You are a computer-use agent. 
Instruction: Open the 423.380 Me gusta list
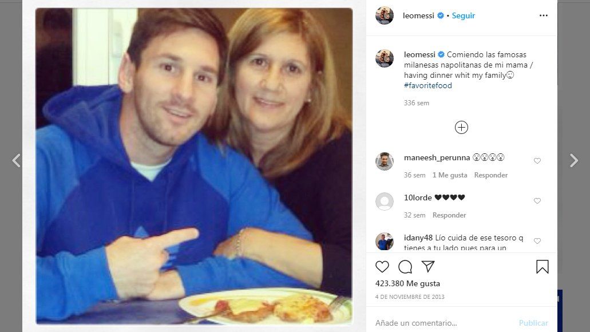click(x=407, y=283)
